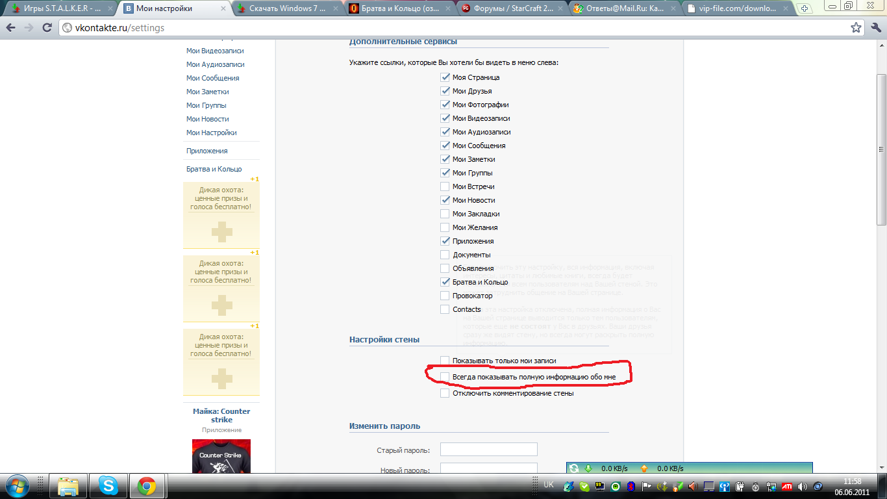
Task: Enable the Мои Встречи checkbox
Action: click(x=445, y=186)
